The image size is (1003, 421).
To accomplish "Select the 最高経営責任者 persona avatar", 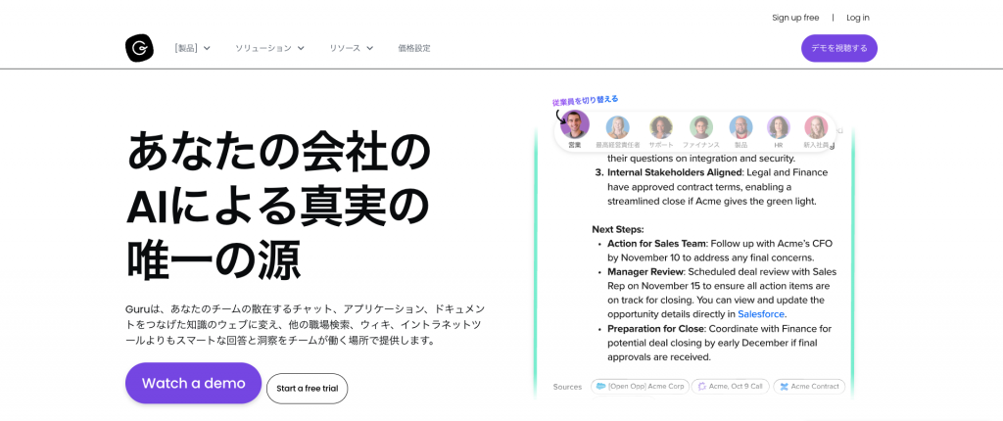I will 617,127.
